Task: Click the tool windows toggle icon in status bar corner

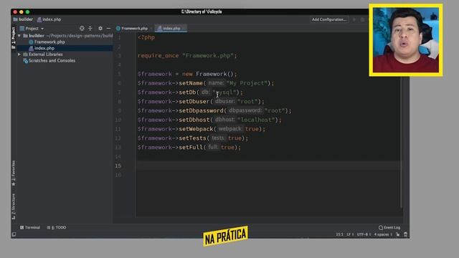Action: [14, 234]
